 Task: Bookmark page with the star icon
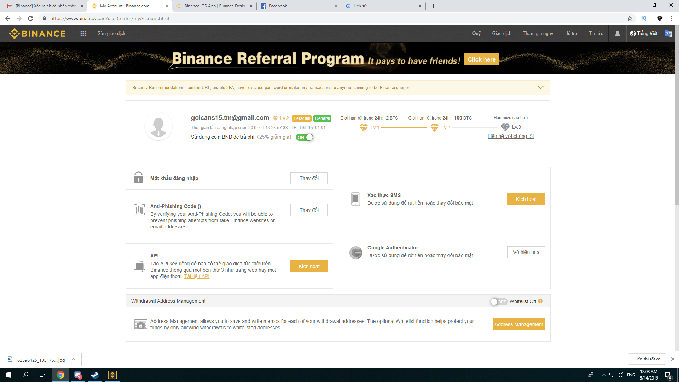pyautogui.click(x=630, y=18)
